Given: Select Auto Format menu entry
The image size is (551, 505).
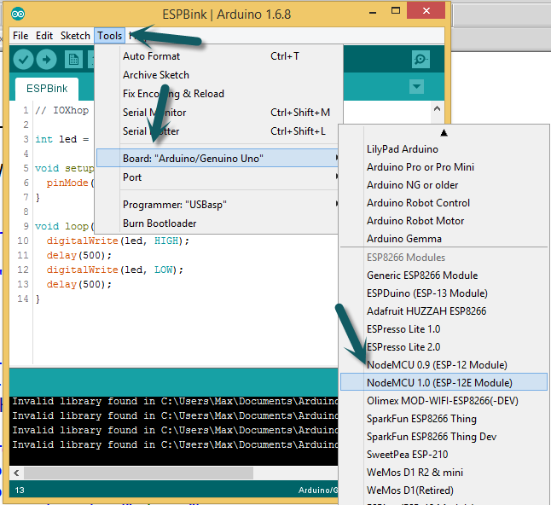Looking at the screenshot, I should (x=217, y=56).
